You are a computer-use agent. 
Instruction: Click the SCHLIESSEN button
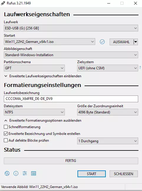[124, 174]
